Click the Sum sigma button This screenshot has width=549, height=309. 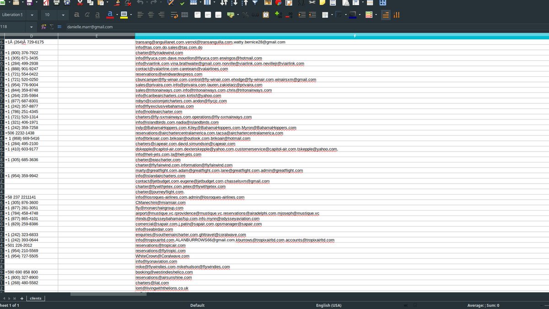[x=51, y=27]
